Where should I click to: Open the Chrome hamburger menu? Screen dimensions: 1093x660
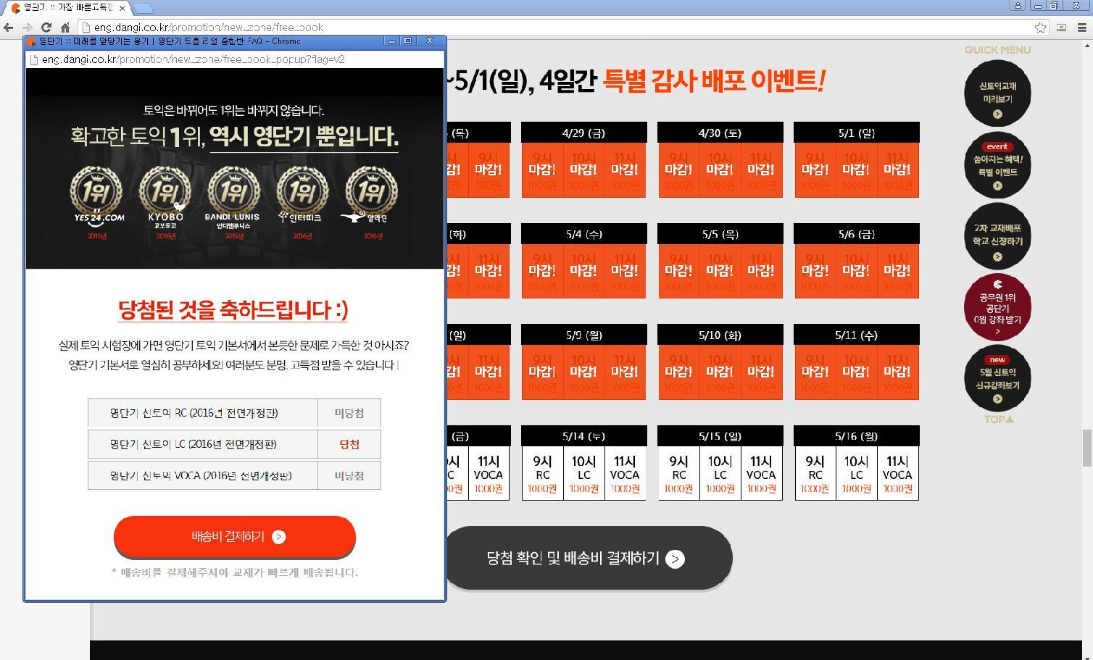(1082, 28)
